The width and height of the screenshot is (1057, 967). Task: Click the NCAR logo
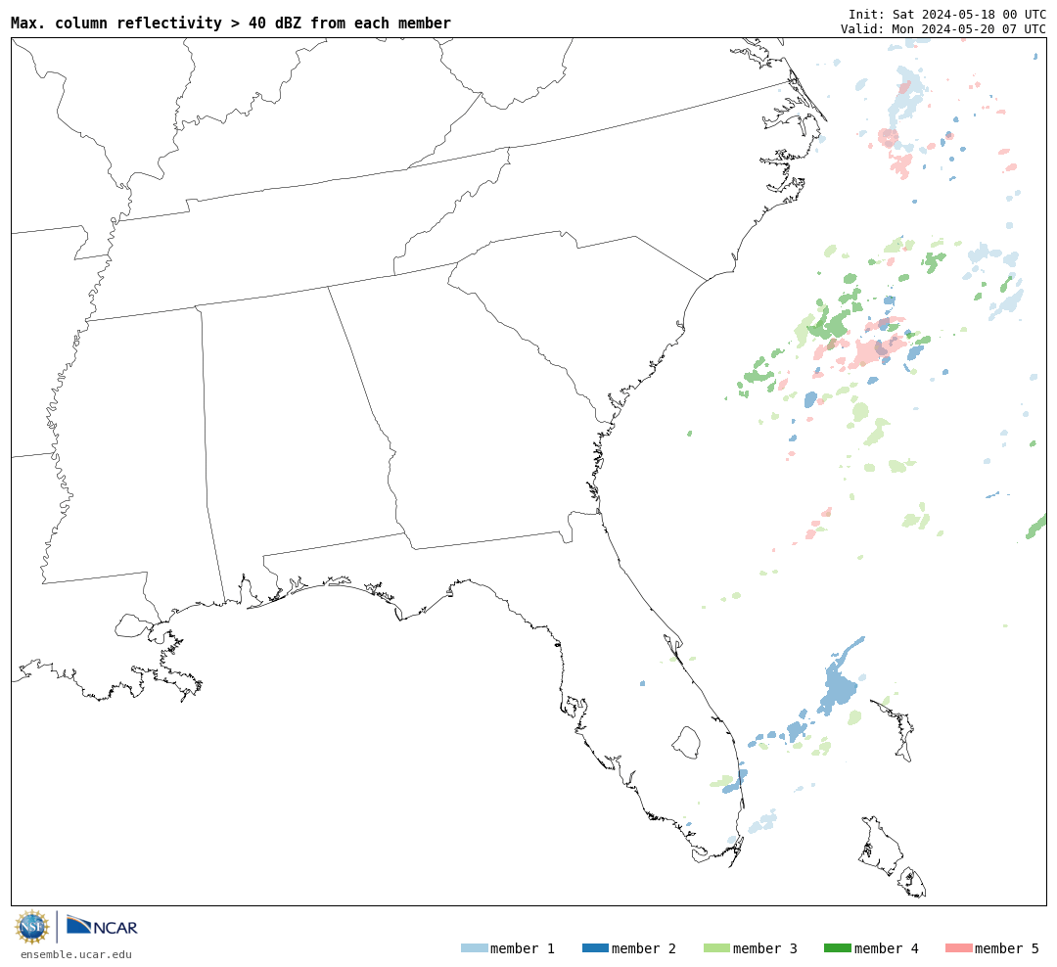coord(102,925)
